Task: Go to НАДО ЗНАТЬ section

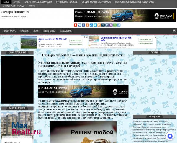Action: [x=24, y=31]
